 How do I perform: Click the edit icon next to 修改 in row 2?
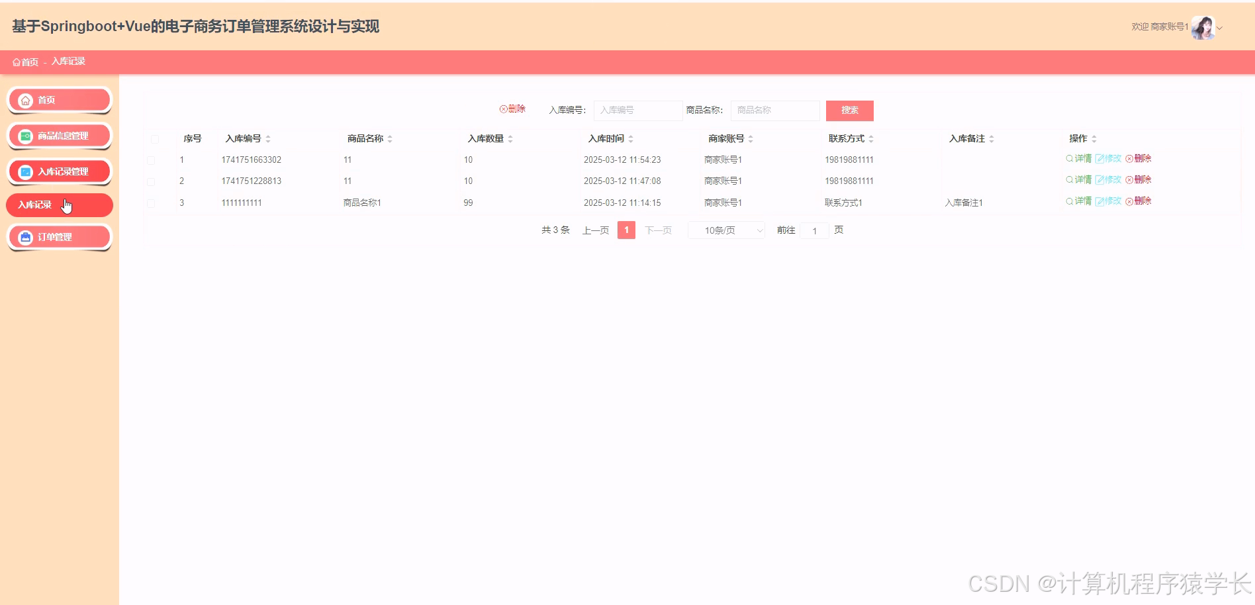[x=1100, y=179]
